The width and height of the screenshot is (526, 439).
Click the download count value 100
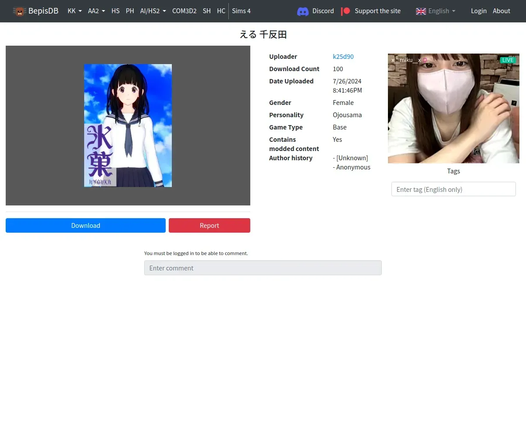338,69
